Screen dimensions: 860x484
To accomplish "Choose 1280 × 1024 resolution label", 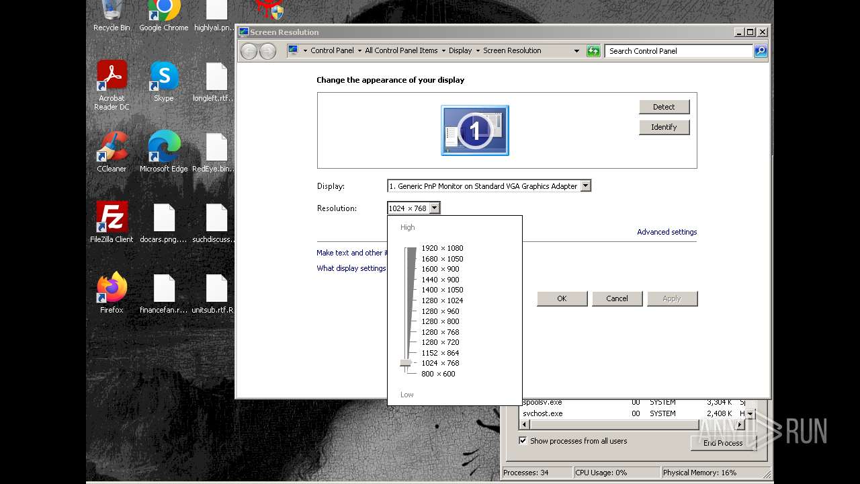I will pos(442,300).
